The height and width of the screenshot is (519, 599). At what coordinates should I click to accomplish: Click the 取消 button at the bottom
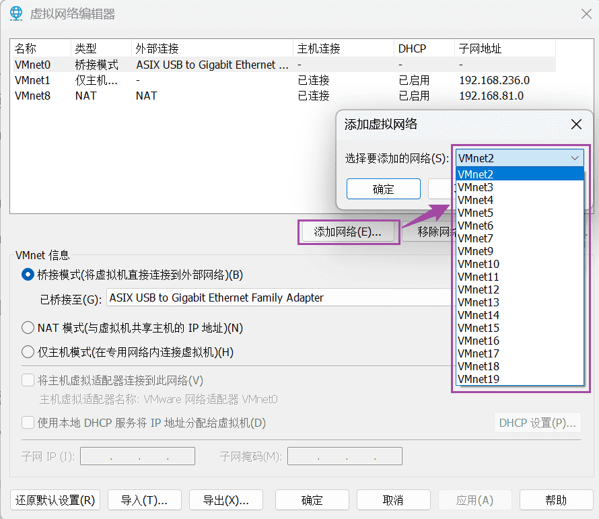pos(392,500)
